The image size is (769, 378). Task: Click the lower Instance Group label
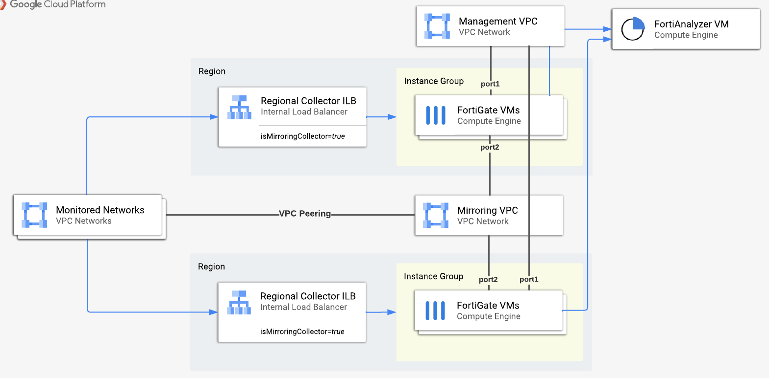coord(433,276)
